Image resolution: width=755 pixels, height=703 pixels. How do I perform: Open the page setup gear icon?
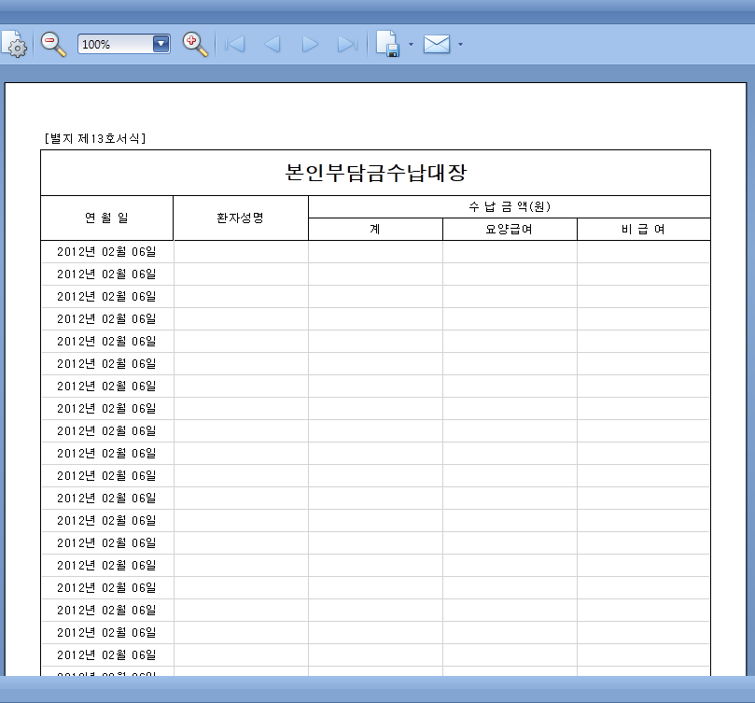tap(15, 45)
